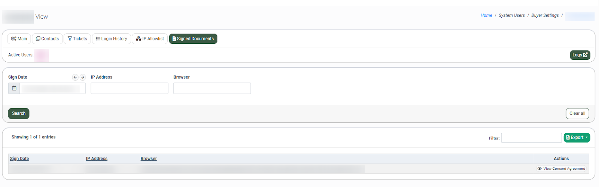Focus the IP Address search field
The height and width of the screenshot is (187, 599).
(x=130, y=89)
